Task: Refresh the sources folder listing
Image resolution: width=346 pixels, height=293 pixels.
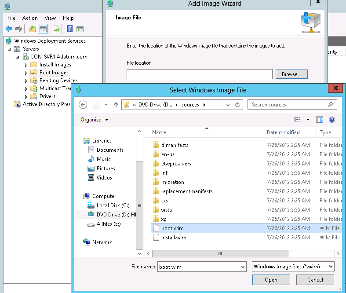Action: (237, 105)
